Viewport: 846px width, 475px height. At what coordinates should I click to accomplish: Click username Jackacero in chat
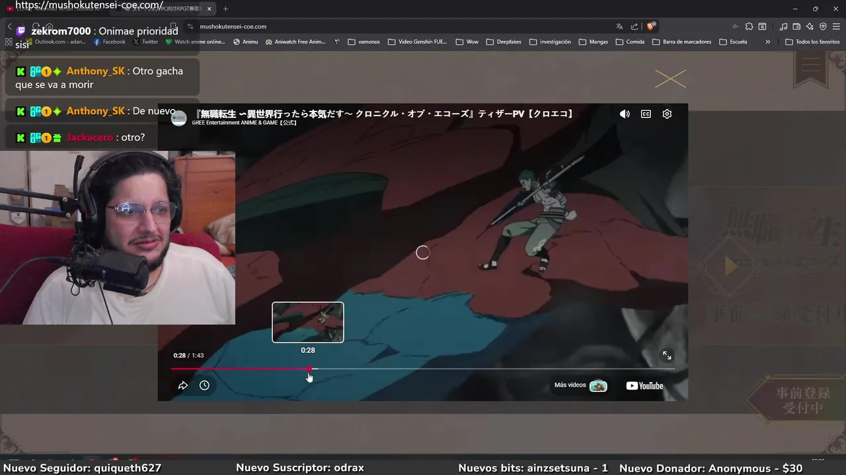(x=91, y=137)
